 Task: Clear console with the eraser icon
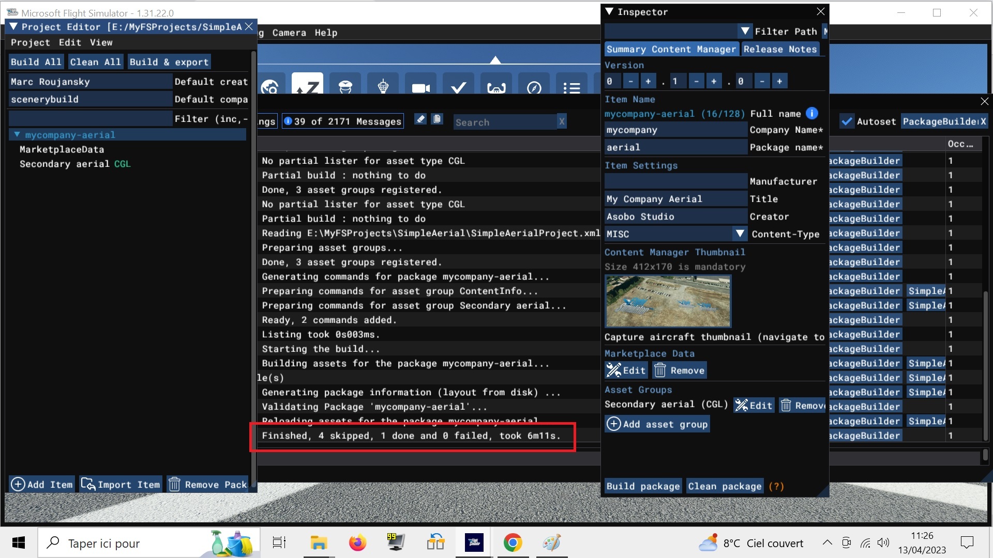[420, 119]
